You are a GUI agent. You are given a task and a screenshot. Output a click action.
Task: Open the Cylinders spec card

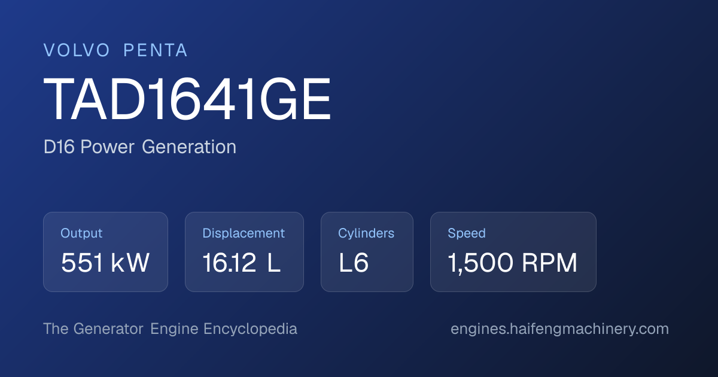point(367,252)
